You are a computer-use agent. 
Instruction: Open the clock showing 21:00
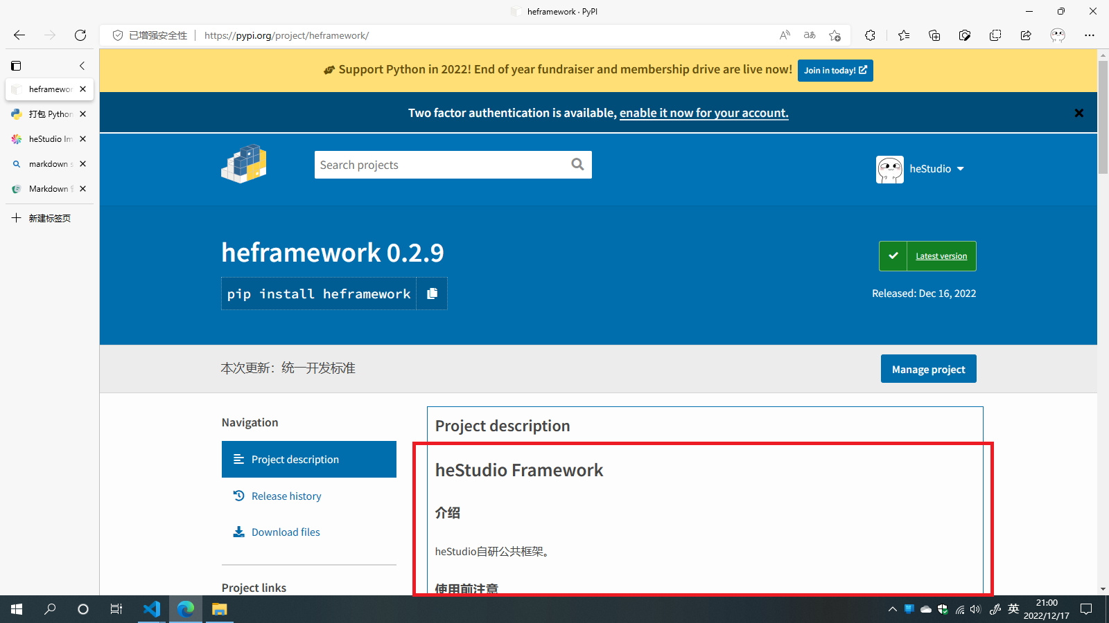click(x=1047, y=609)
